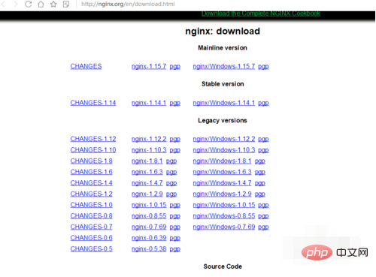The width and height of the screenshot is (376, 277).
Task: Open mainline CHANGES link
Action: 86,66
